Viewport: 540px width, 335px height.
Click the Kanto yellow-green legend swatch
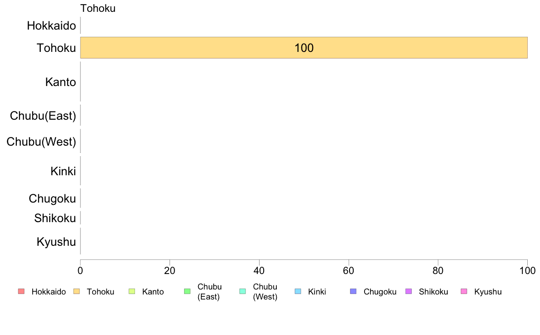point(132,291)
